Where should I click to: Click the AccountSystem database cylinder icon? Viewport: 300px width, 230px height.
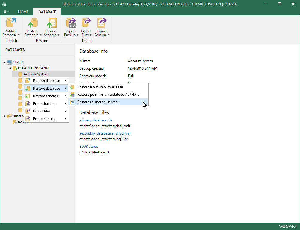(20, 74)
